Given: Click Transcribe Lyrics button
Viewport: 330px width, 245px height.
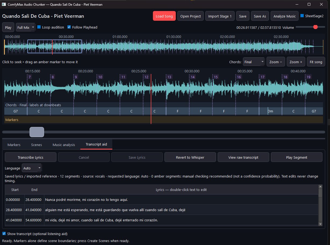Looking at the screenshot, I should [x=31, y=157].
